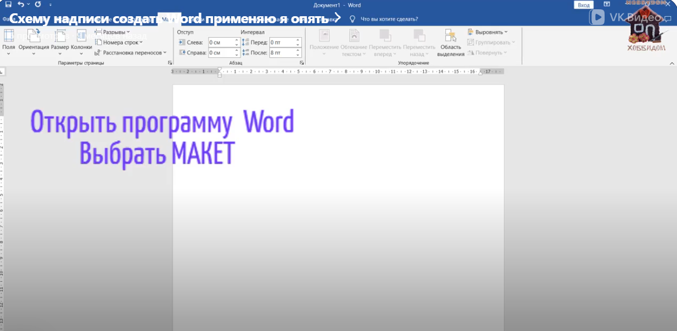
Task: Click the 'Что вы хотите сделать?' search box
Action: [389, 19]
